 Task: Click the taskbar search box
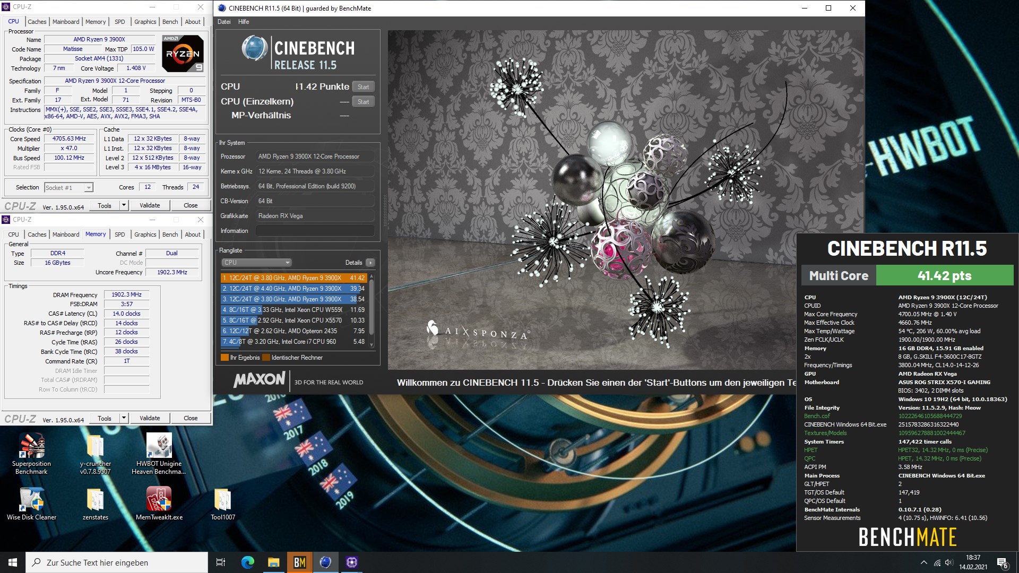tap(117, 562)
